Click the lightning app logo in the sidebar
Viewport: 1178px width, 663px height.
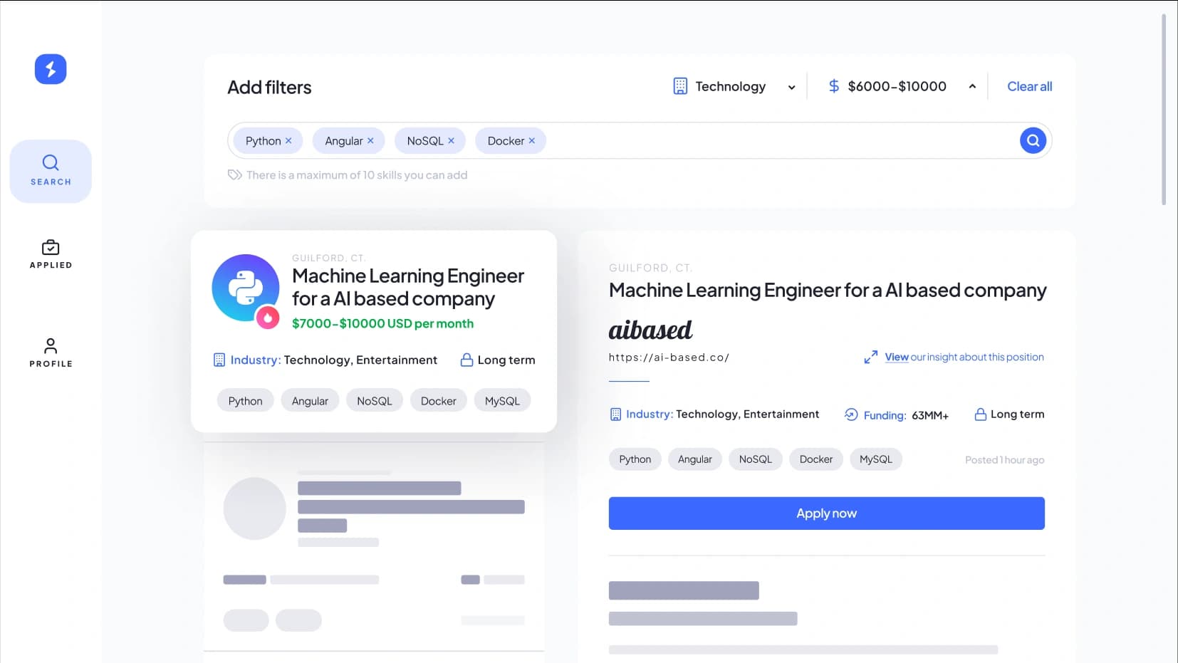50,69
